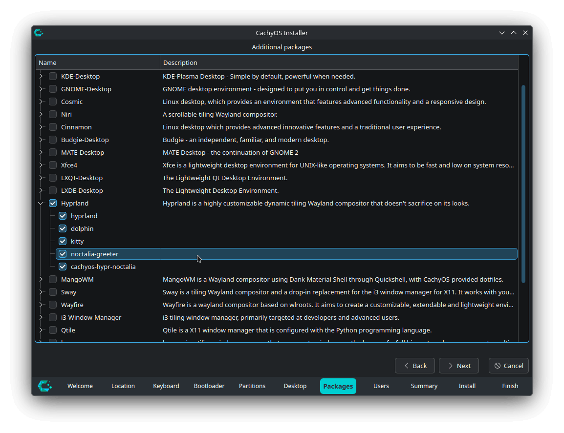Tick the Wayfire checkbox
Screen dimensions: 564x433
point(53,305)
